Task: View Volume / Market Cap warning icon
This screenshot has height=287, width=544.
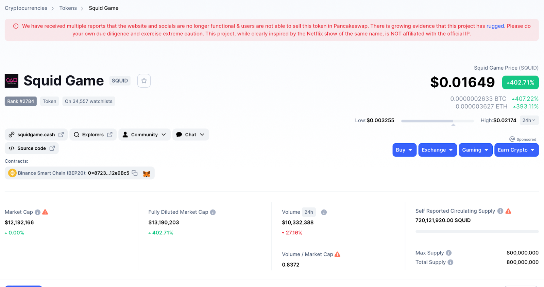Action: click(x=337, y=254)
